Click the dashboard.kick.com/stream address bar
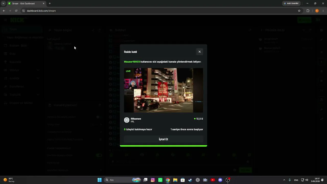This screenshot has height=184, width=327. coord(161,11)
